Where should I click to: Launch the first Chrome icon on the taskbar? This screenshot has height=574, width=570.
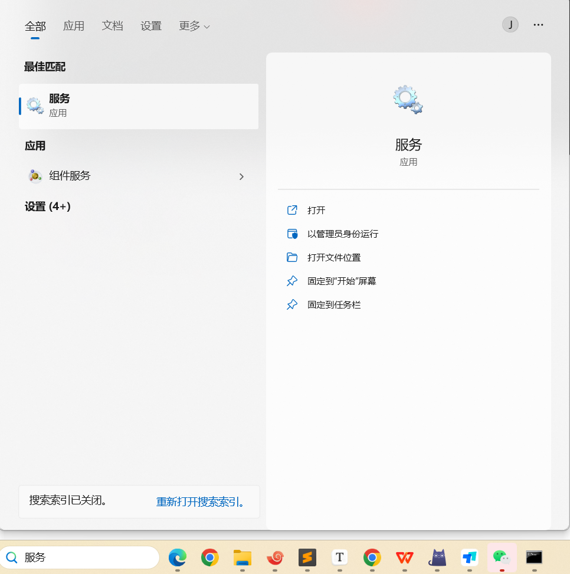click(x=210, y=557)
